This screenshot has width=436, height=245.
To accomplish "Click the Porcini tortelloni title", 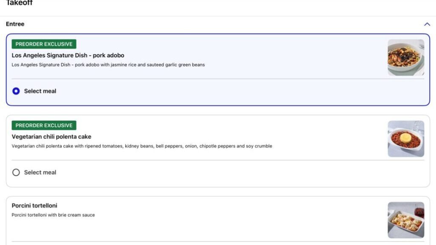I will (x=34, y=206).
